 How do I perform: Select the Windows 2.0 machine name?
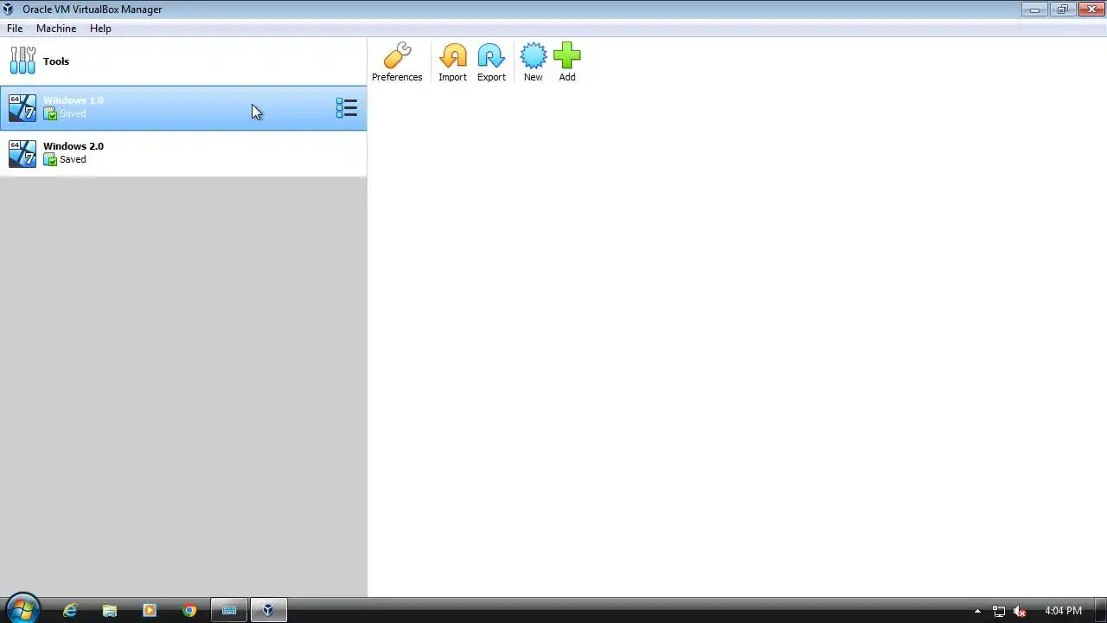(x=74, y=146)
